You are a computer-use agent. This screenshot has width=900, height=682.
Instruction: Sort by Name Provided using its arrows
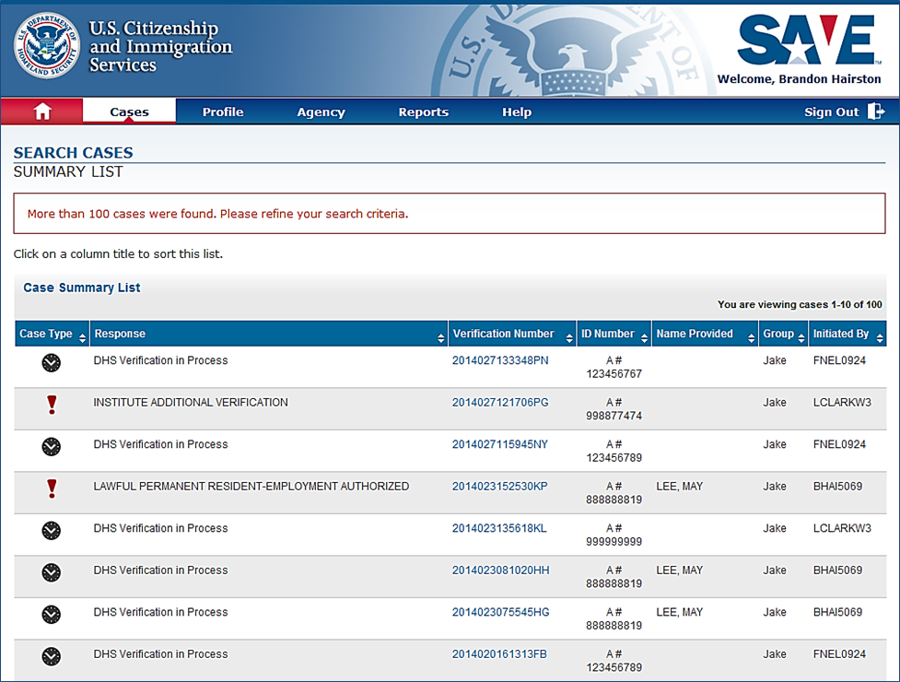click(x=752, y=338)
